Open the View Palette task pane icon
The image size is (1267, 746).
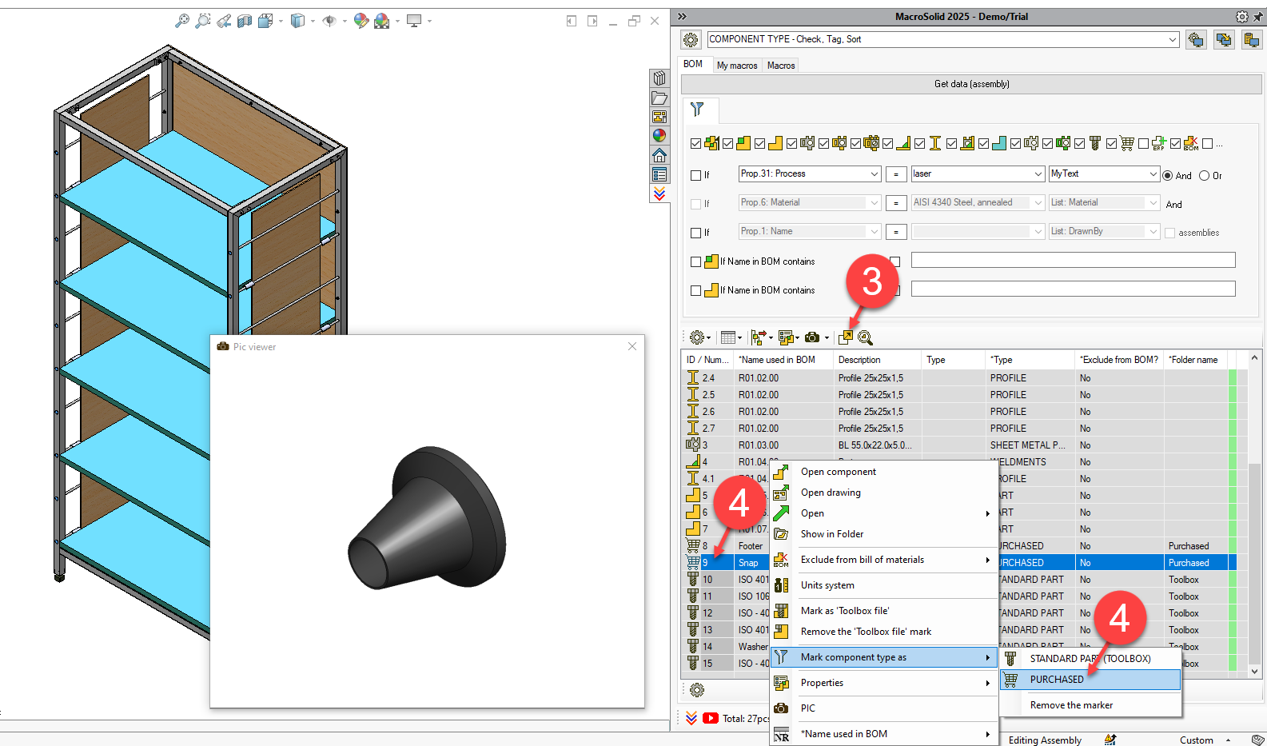coord(659,117)
